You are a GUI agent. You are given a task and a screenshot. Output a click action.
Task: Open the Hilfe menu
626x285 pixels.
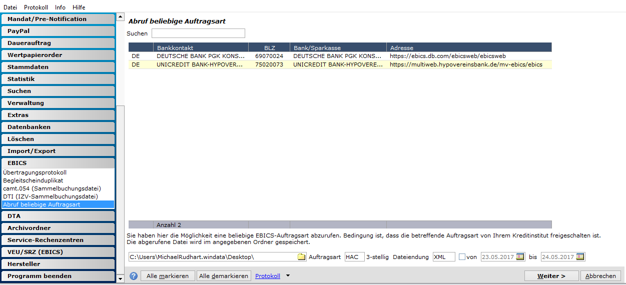pyautogui.click(x=79, y=7)
